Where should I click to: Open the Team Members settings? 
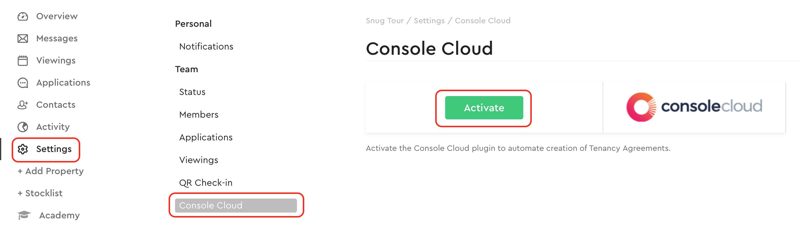199,114
